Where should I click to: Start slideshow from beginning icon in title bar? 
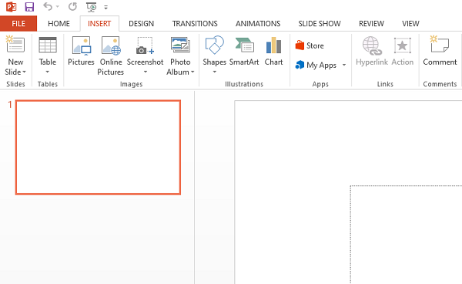(92, 7)
